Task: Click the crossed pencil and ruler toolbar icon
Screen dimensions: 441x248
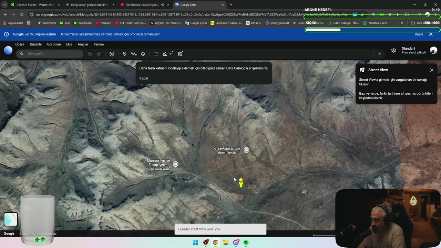Action: [x=180, y=54]
